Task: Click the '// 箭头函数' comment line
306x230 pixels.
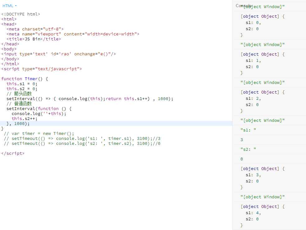Action: click(19, 94)
